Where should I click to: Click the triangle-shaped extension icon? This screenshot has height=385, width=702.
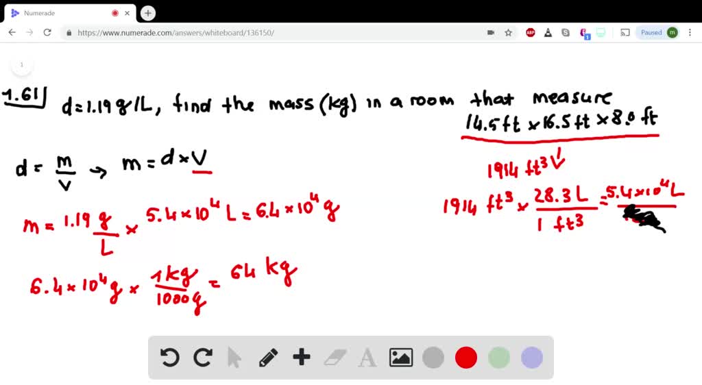548,33
